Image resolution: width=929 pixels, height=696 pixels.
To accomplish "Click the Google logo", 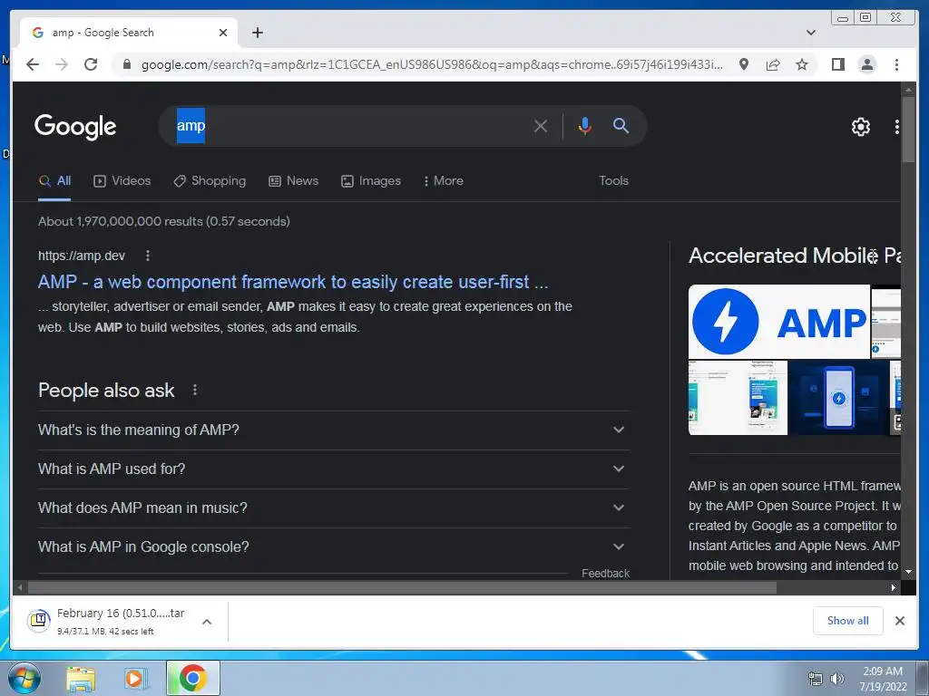I will (75, 126).
